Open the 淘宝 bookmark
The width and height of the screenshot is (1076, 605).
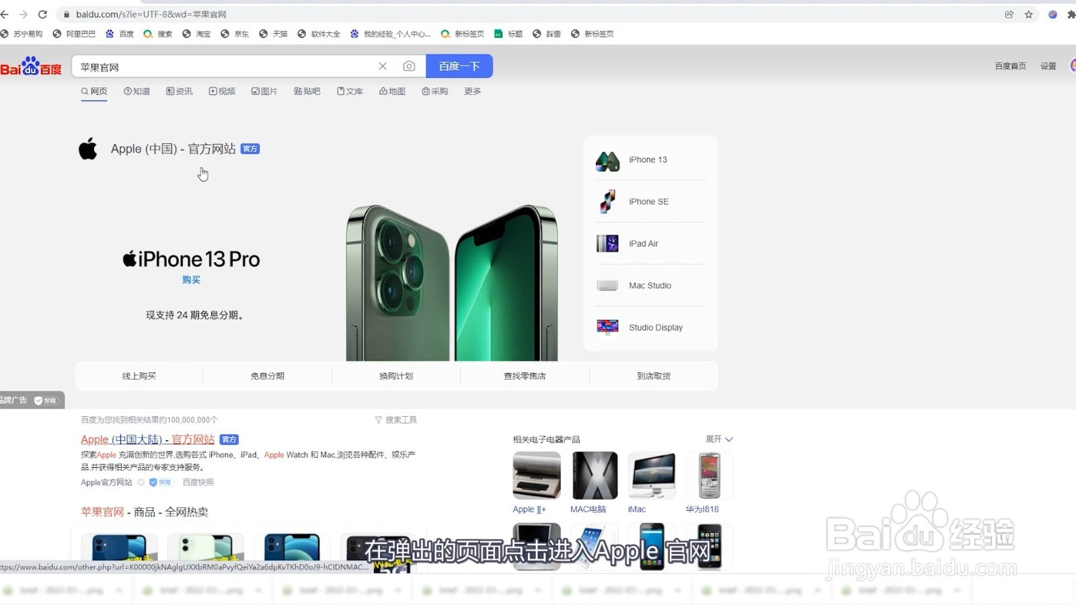click(196, 34)
